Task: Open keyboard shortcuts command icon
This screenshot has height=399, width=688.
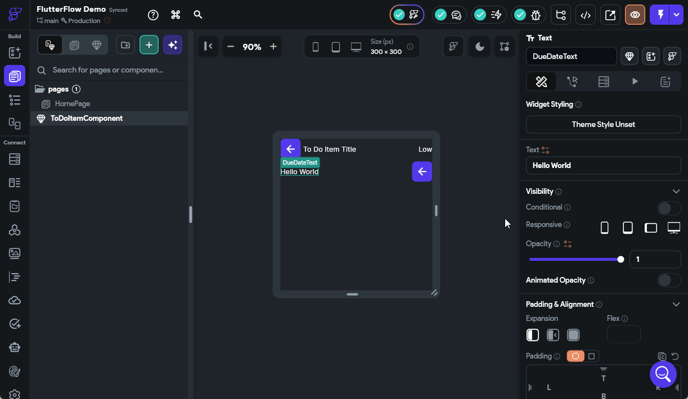Action: tap(176, 15)
